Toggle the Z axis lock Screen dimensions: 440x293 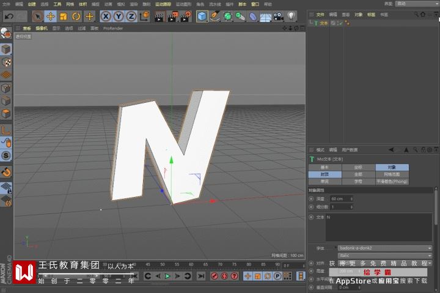[131, 17]
